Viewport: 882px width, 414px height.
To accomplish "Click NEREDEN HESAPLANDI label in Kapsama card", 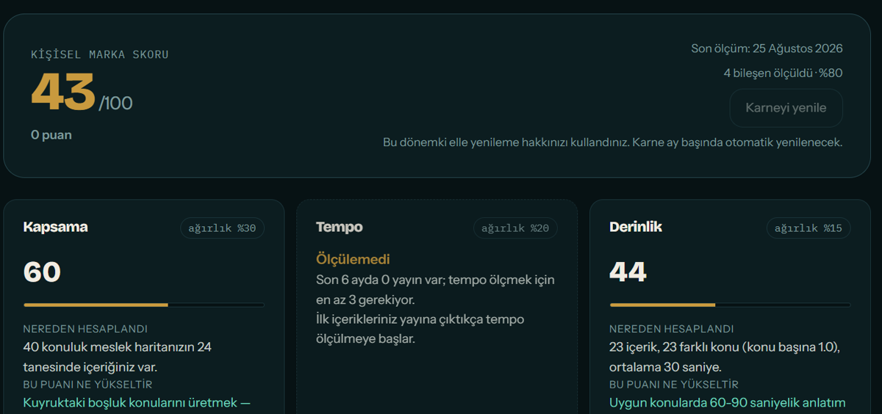I will (x=85, y=329).
